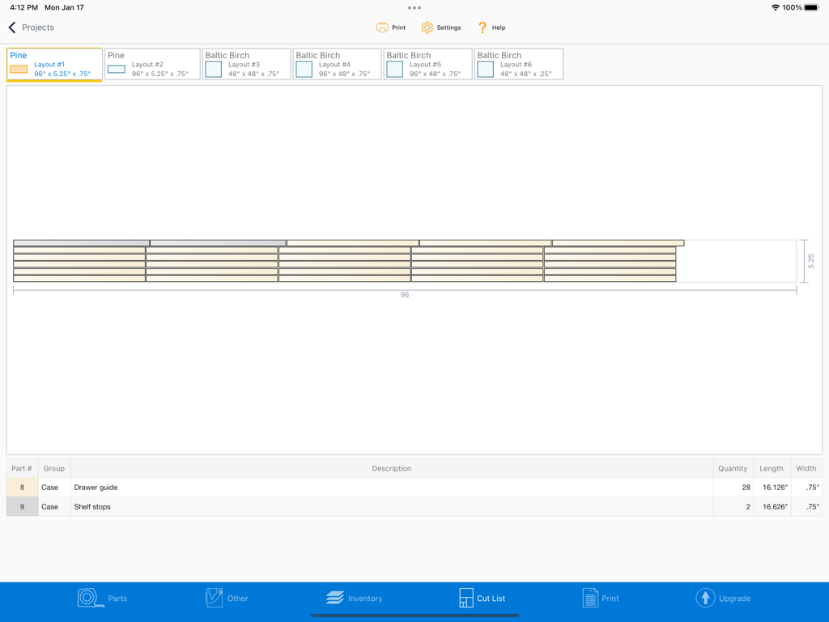Tap the Quantity column header
Viewport: 829px width, 622px height.
(x=732, y=468)
